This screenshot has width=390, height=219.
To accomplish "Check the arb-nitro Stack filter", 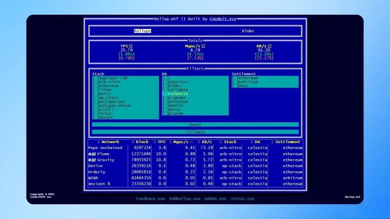I will (x=95, y=82).
